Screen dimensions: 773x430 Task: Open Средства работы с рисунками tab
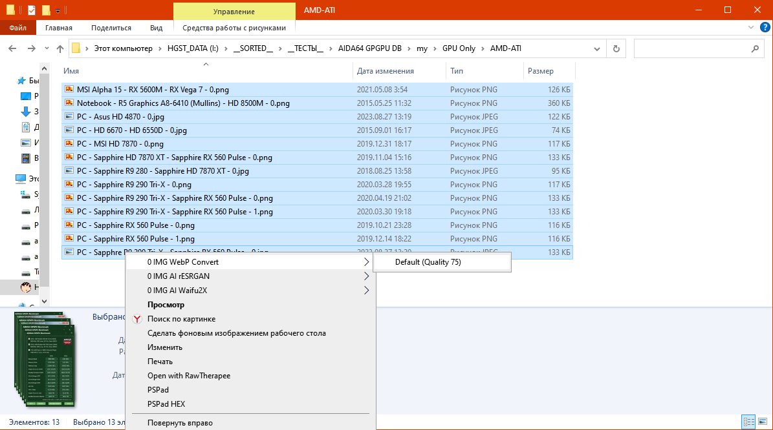coord(234,28)
